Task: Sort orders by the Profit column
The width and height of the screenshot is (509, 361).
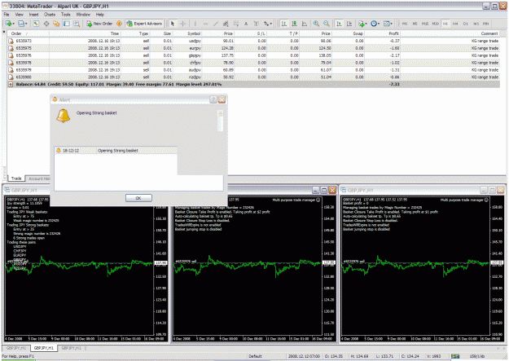Action: 383,33
